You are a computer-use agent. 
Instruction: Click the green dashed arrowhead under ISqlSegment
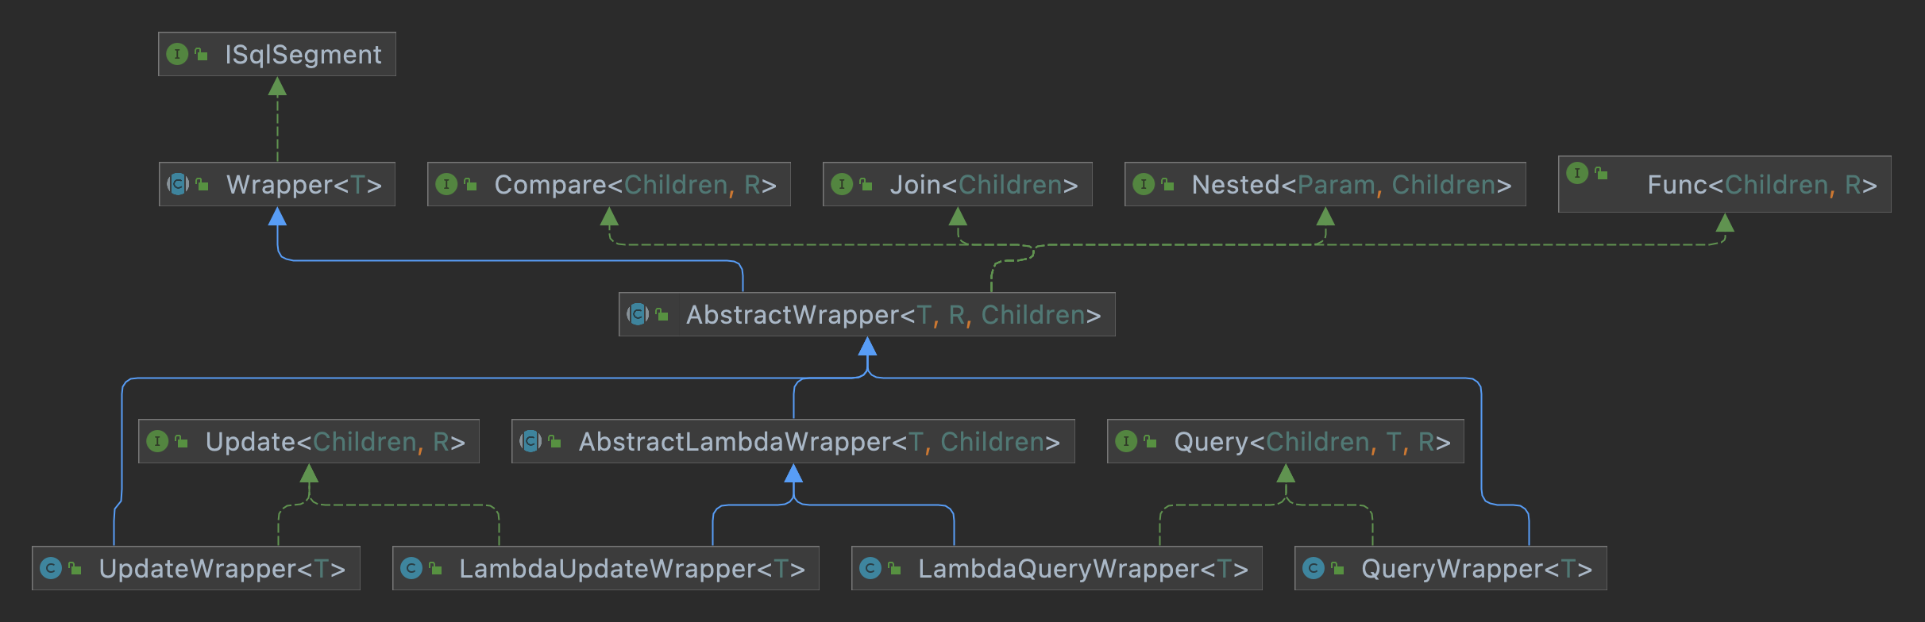[x=277, y=86]
